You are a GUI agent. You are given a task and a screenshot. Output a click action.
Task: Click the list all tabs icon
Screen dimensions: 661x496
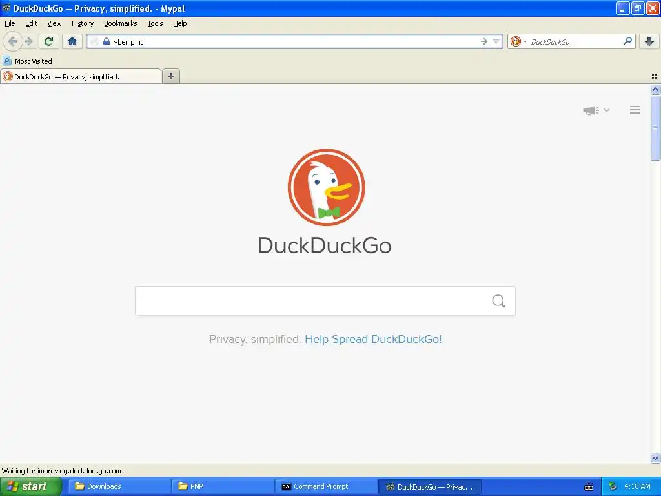655,76
